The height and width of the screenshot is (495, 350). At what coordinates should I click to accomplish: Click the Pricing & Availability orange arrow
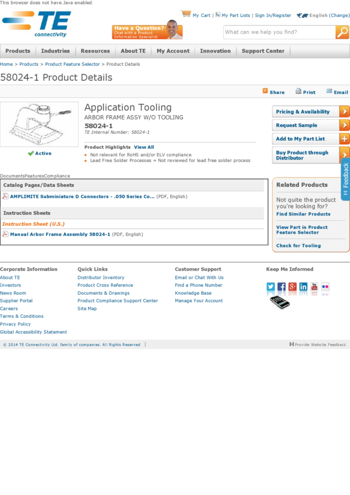tap(344, 111)
